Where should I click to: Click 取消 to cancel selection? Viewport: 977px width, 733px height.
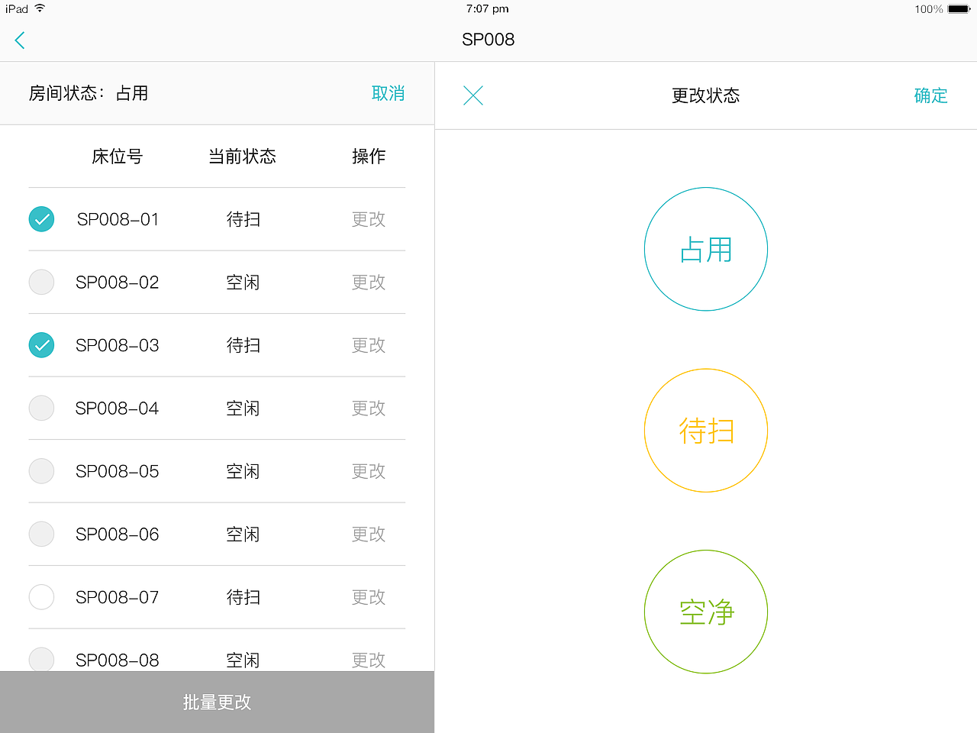point(389,93)
